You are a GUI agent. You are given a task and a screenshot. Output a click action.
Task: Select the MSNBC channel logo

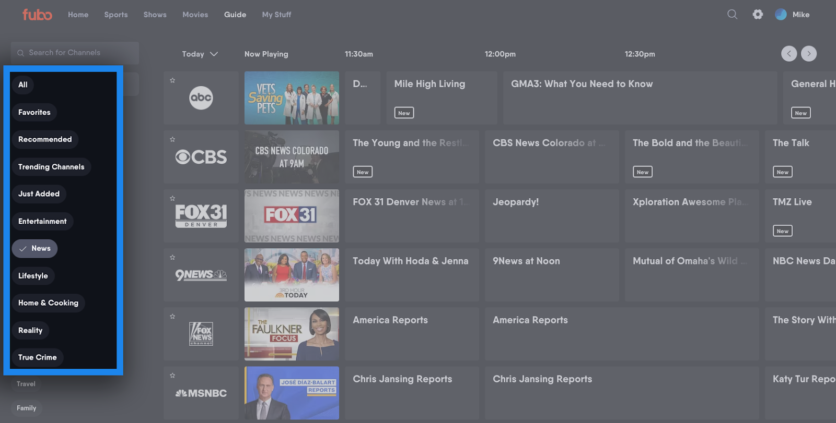point(201,393)
